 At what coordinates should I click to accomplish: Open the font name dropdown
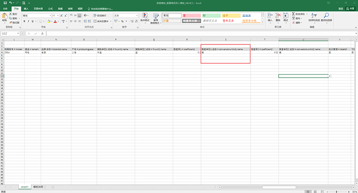(50, 15)
